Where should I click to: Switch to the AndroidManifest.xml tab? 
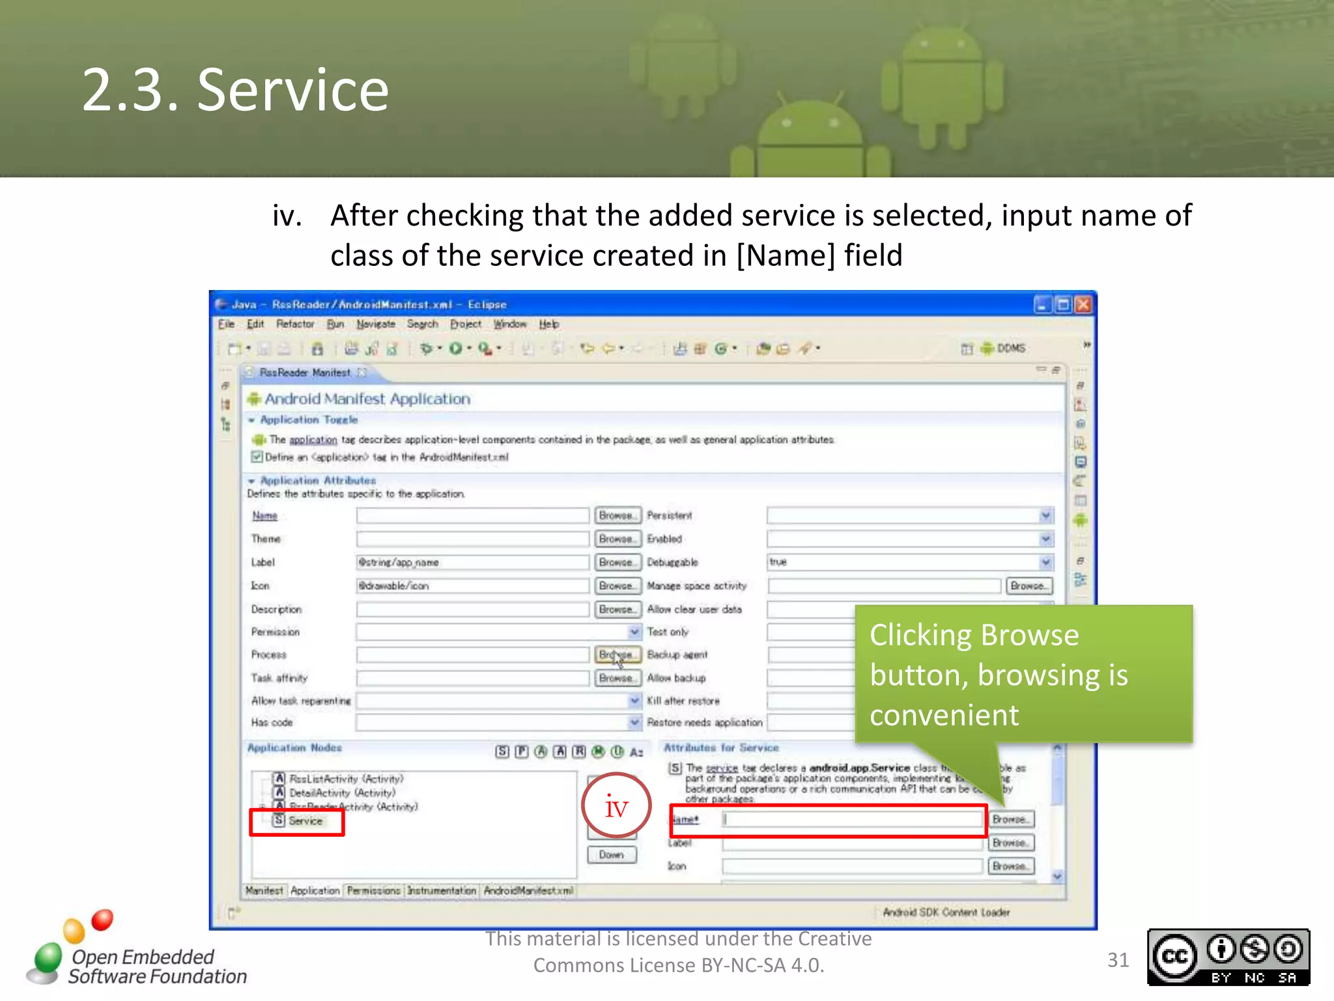528,890
